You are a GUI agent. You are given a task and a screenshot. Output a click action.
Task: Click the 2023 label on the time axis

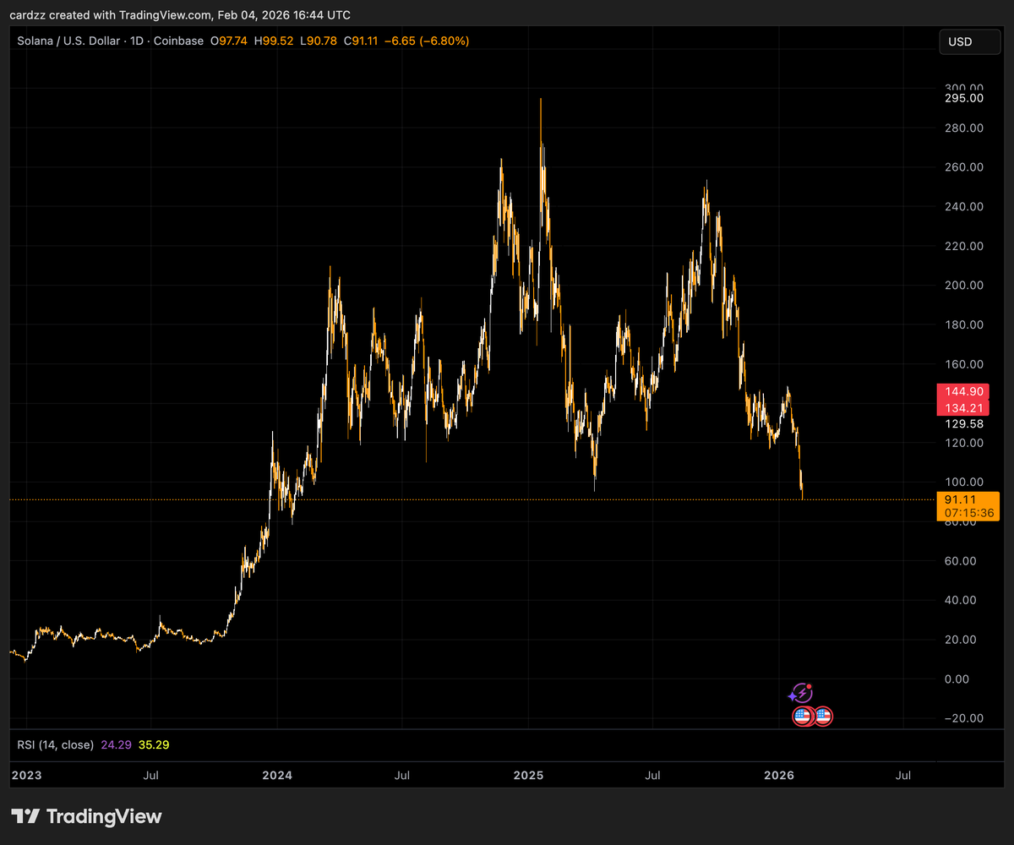26,775
